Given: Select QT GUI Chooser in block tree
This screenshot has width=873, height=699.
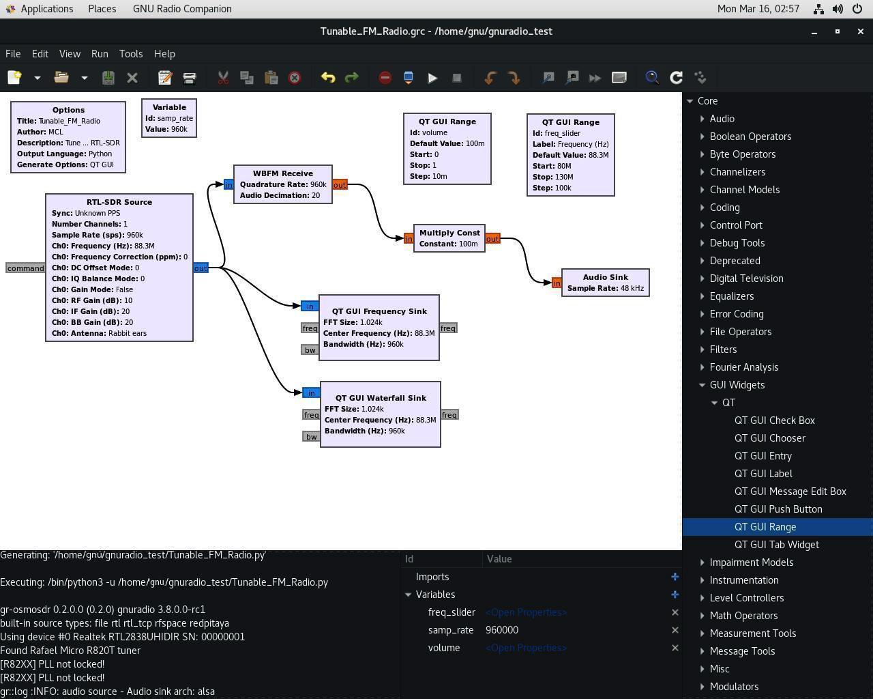Looking at the screenshot, I should click(769, 438).
